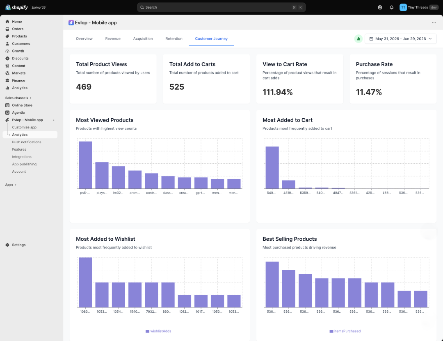
Task: Open the date range dropdown
Action: [x=400, y=38]
